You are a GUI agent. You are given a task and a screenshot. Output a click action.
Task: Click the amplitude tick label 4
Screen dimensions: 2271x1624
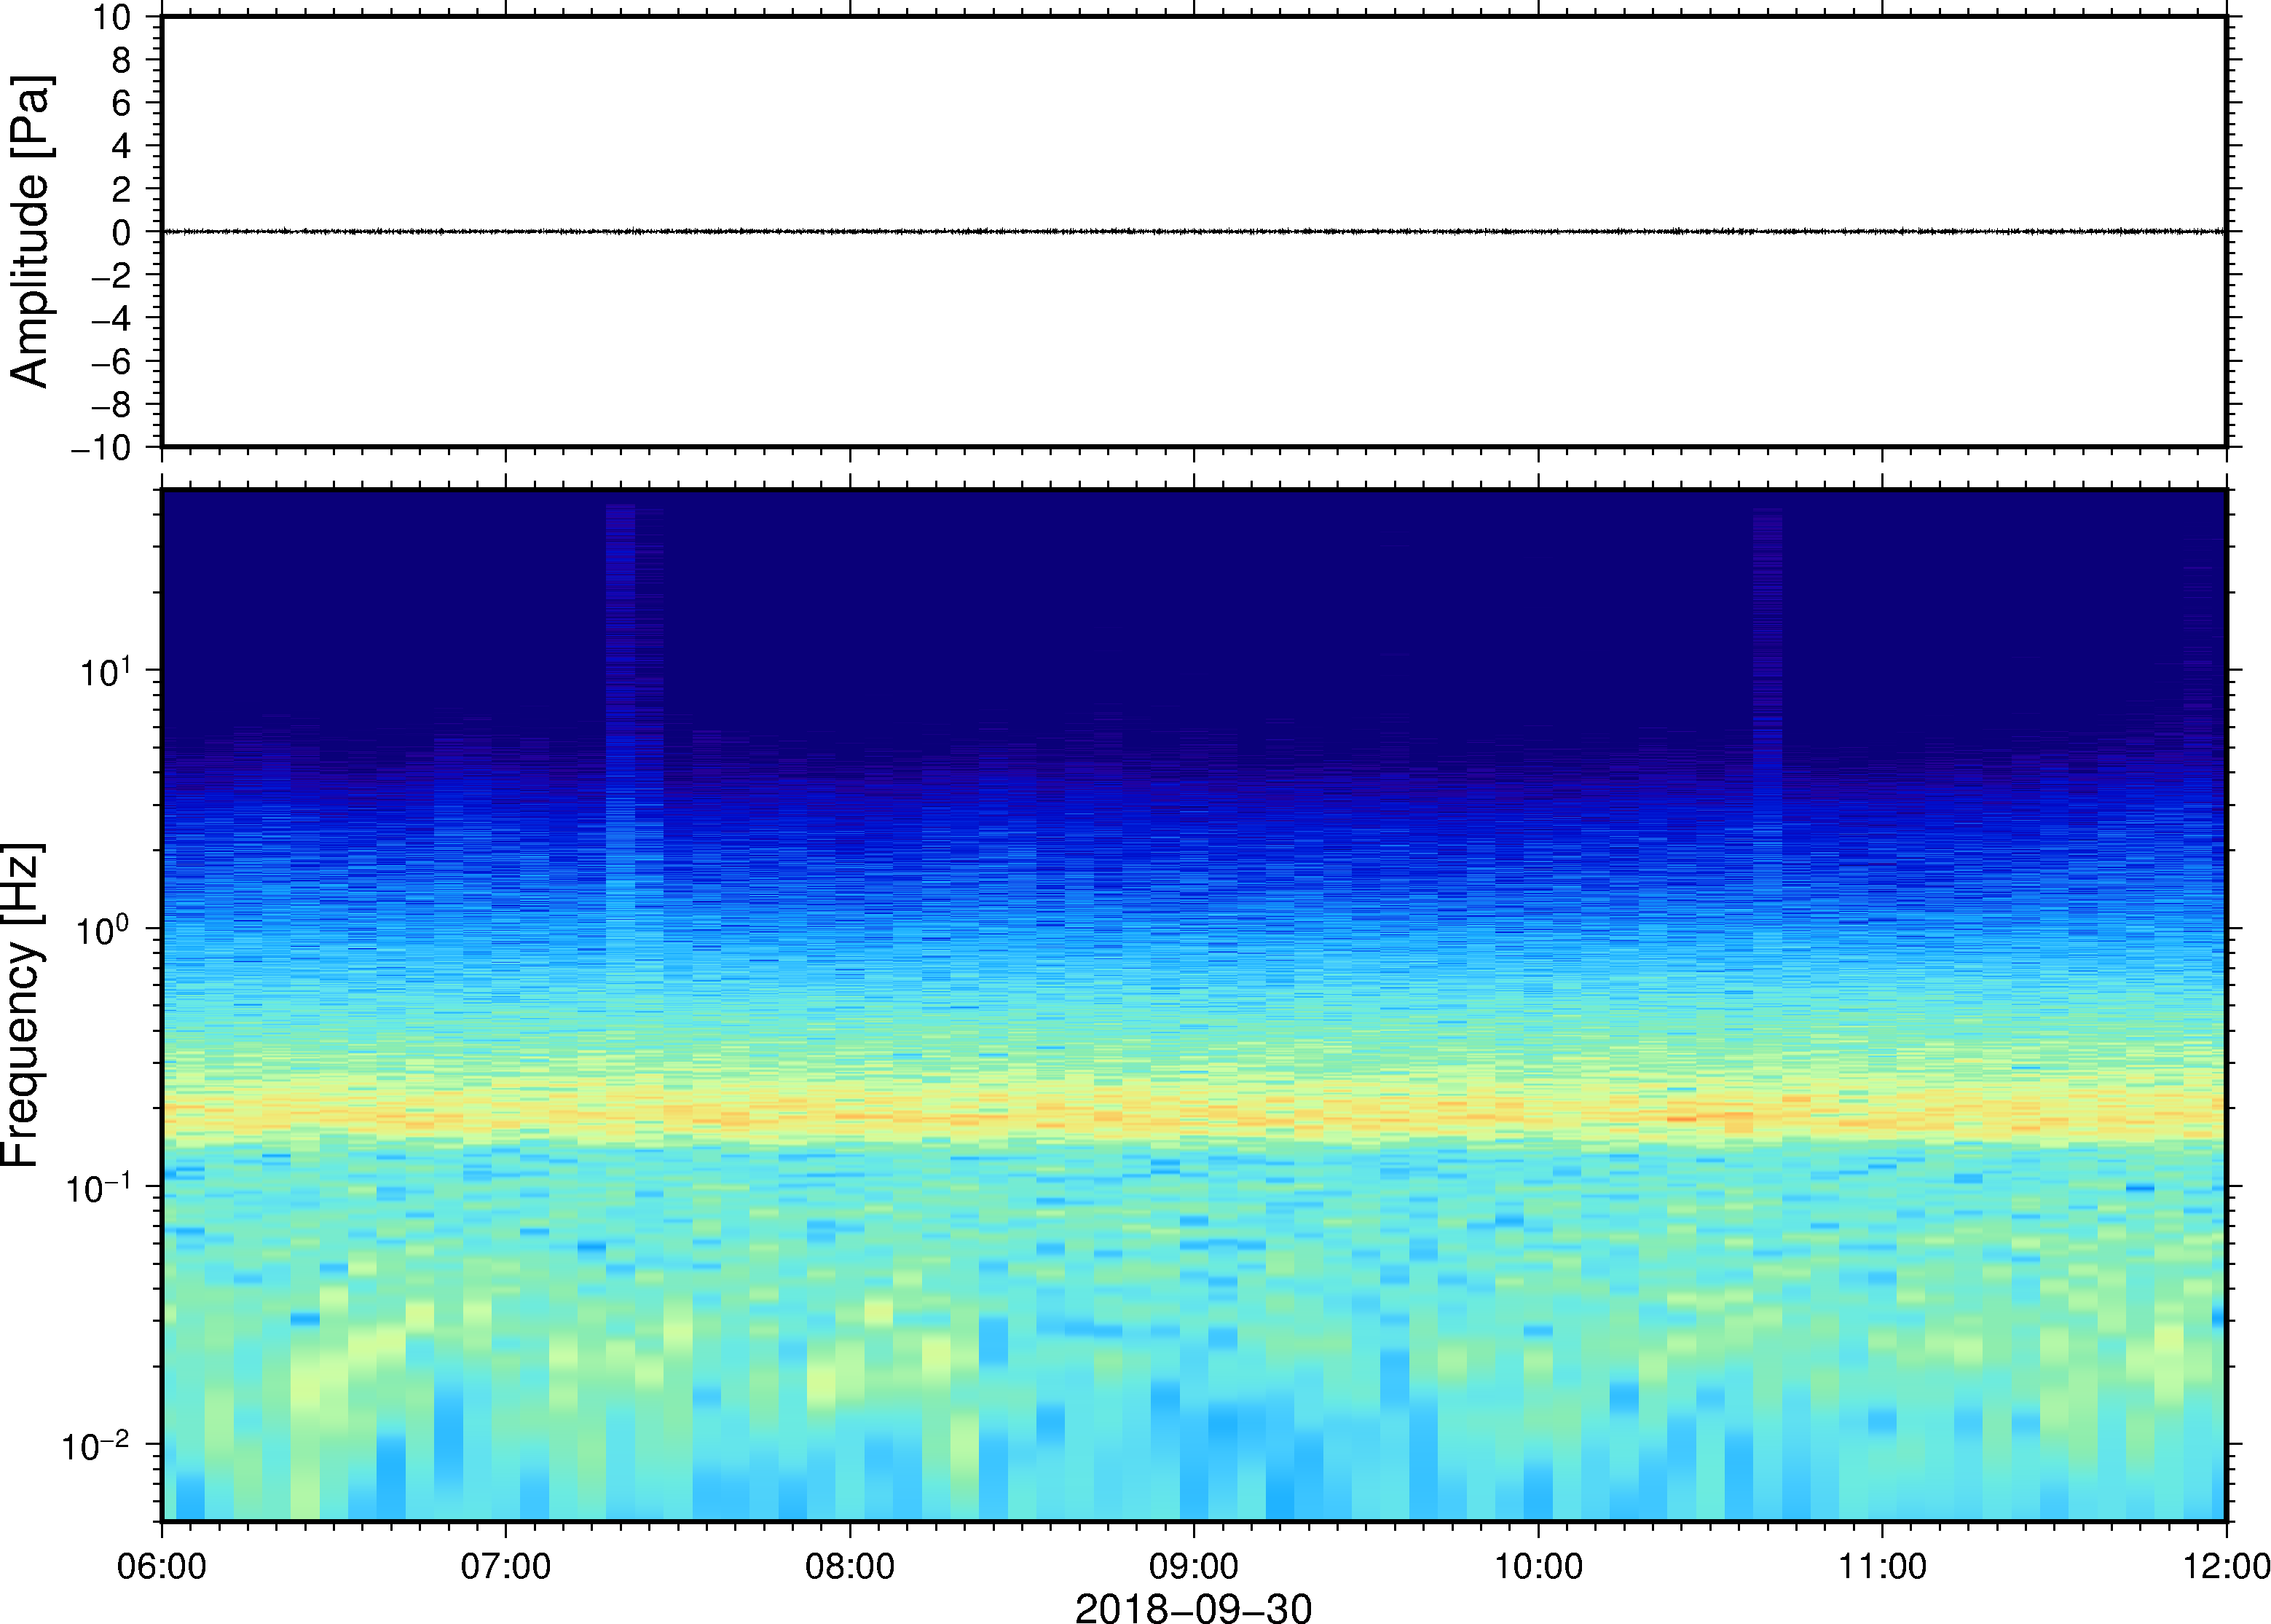click(122, 146)
